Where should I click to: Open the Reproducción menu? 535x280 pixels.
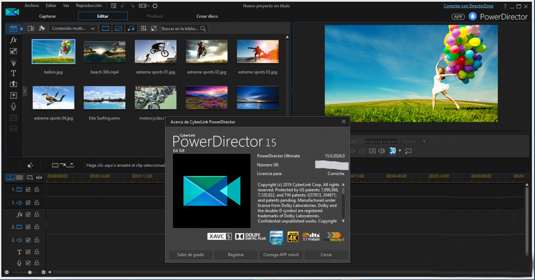pyautogui.click(x=89, y=5)
